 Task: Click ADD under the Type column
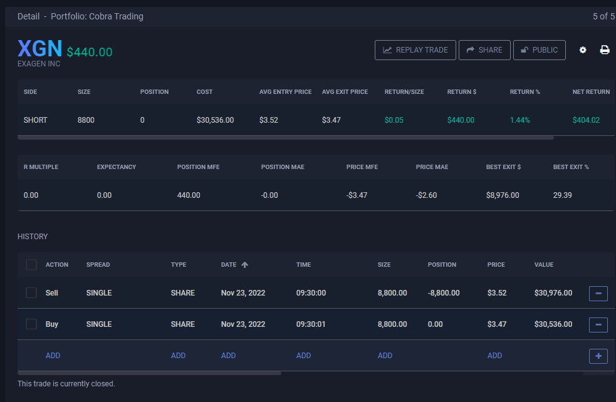(x=178, y=356)
